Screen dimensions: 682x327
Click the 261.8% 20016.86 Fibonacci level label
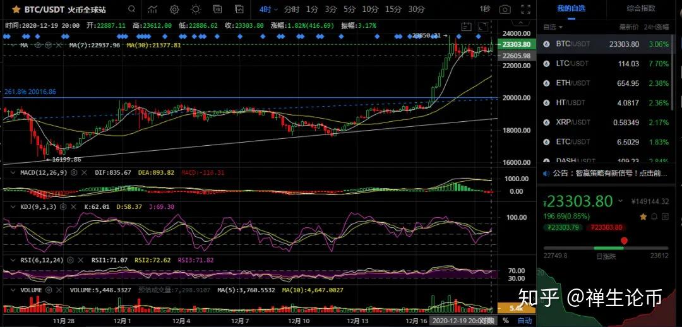(30, 92)
